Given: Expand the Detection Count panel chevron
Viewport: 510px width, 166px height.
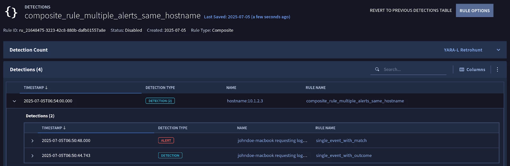Looking at the screenshot, I should [x=499, y=50].
